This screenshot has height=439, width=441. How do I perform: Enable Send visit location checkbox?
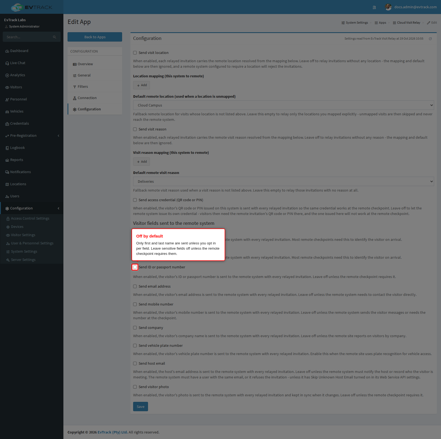coord(135,53)
